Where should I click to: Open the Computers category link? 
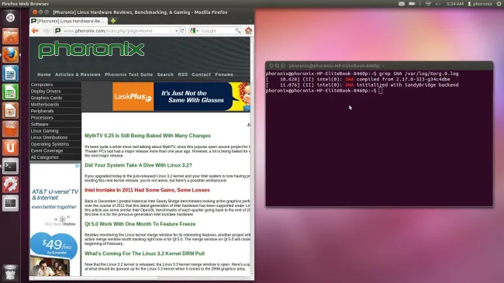coord(42,85)
